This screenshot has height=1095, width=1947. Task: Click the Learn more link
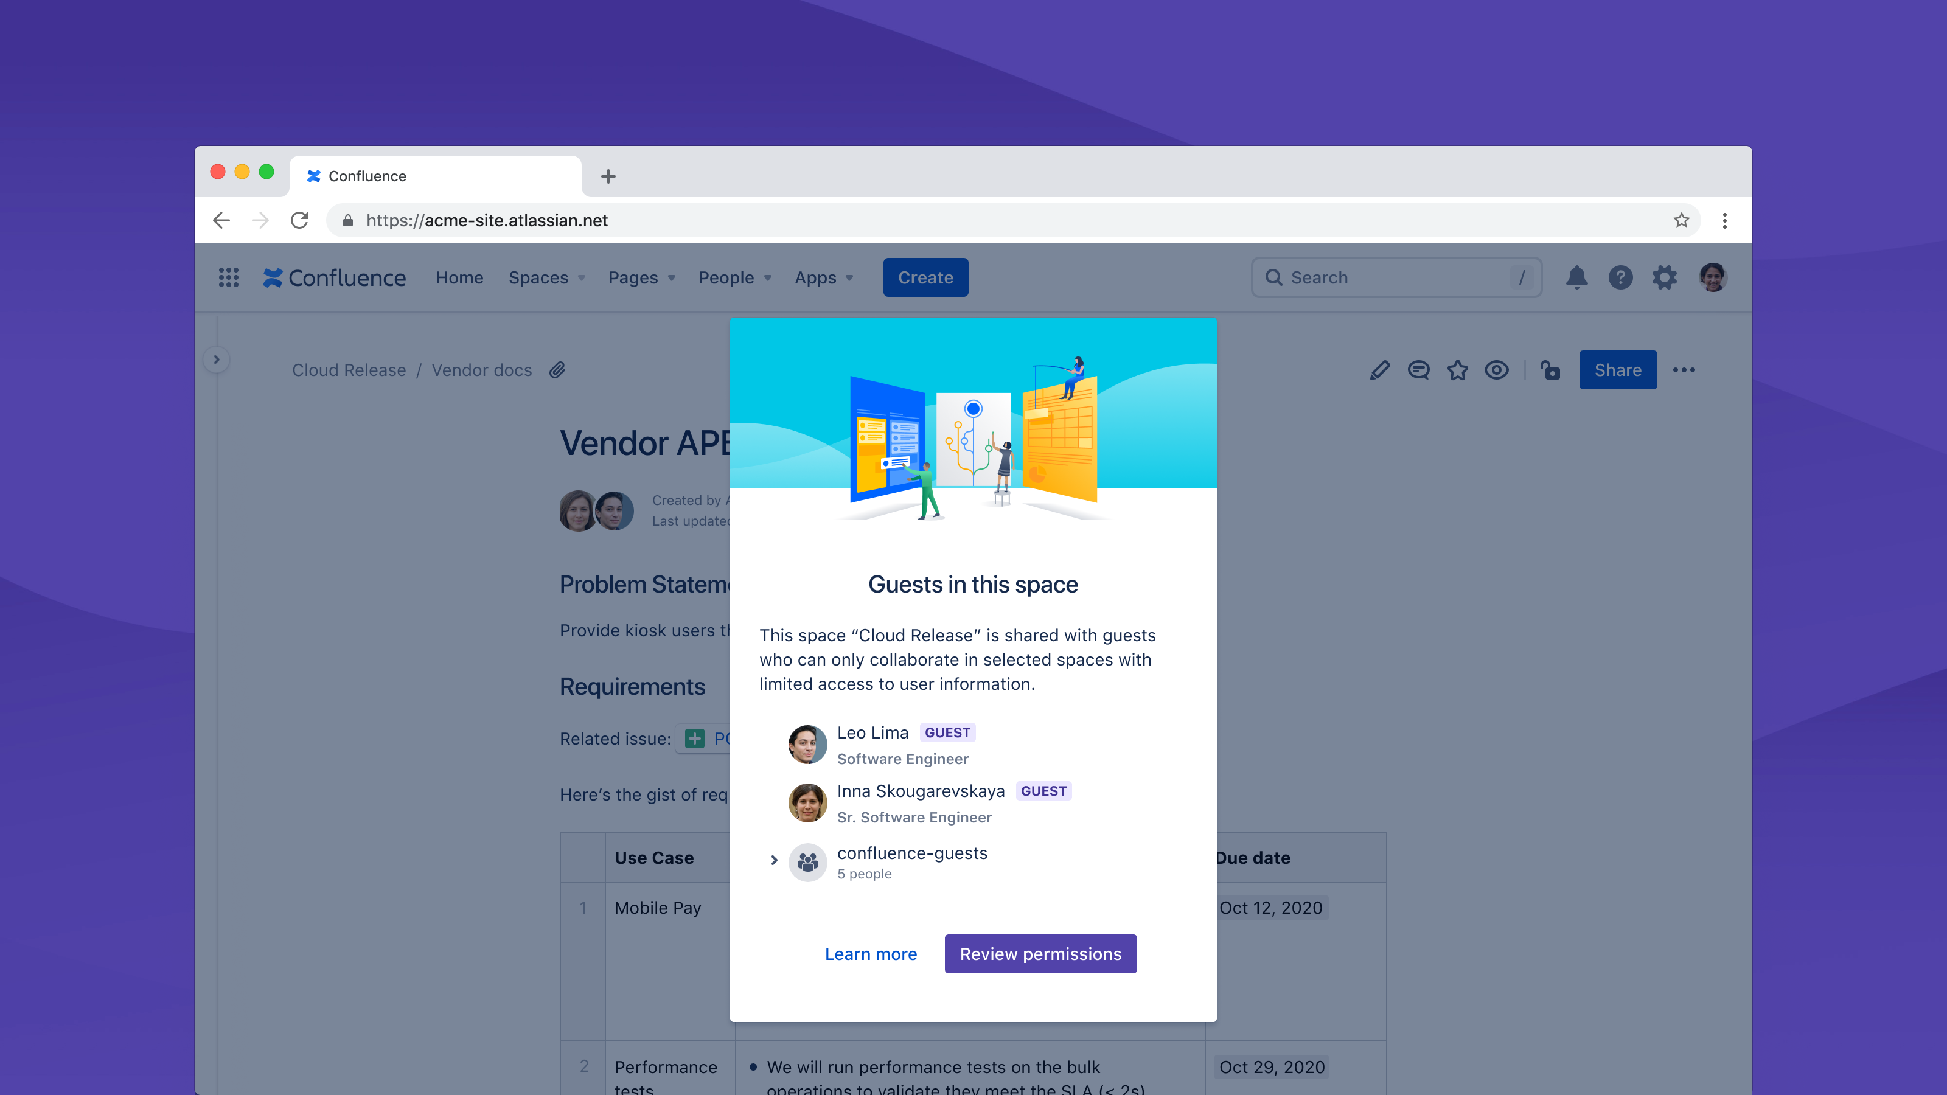(871, 953)
